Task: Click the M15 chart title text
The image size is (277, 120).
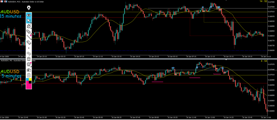Action: (24, 1)
